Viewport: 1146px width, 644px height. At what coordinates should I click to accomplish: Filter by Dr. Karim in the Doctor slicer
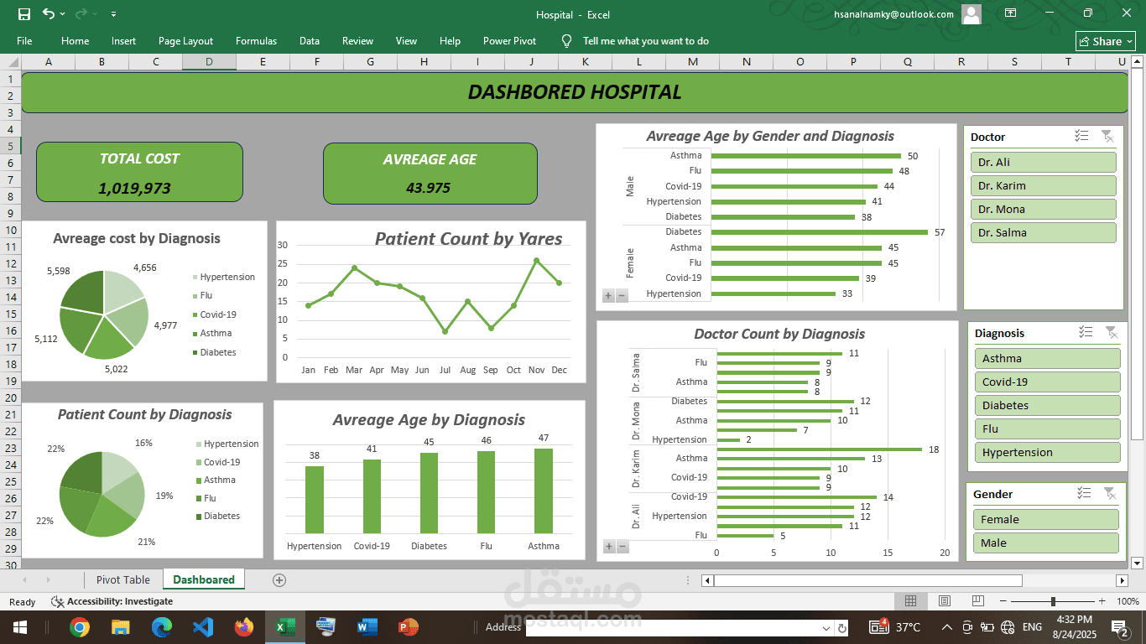1044,186
